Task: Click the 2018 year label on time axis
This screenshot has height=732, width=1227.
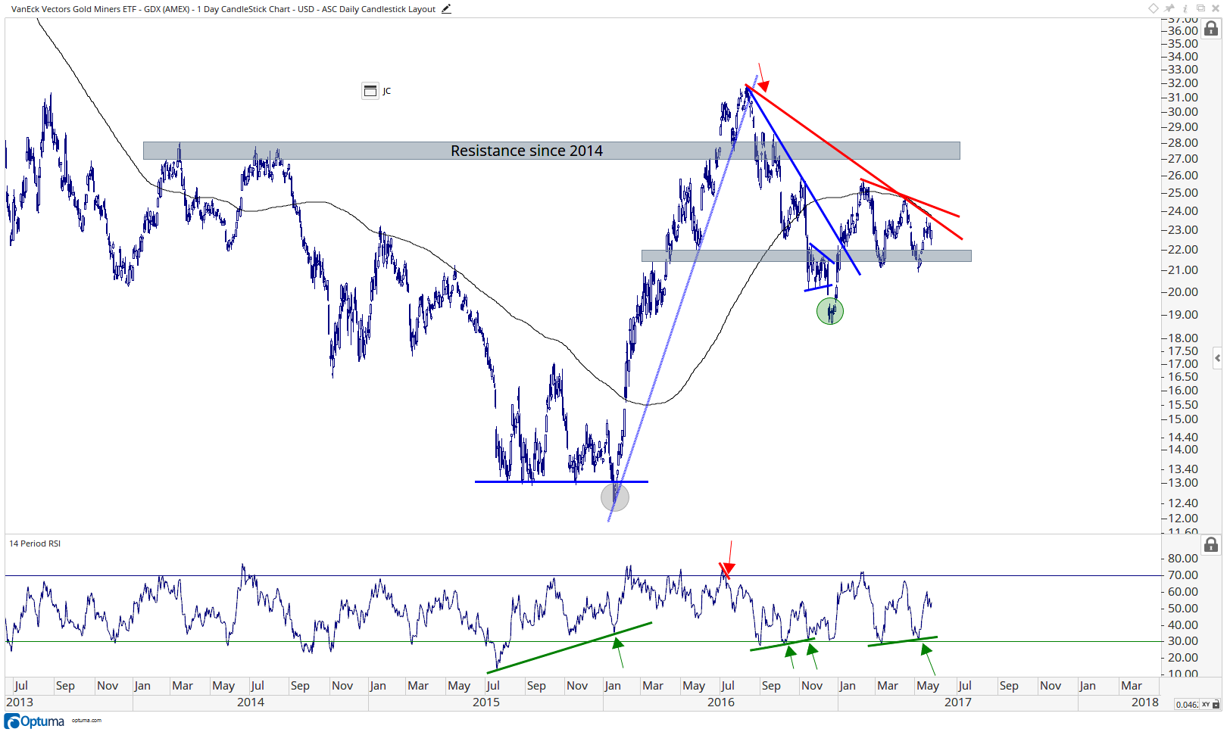Action: click(x=1145, y=702)
